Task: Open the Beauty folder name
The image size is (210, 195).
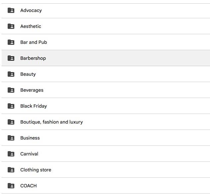Action: pos(28,74)
